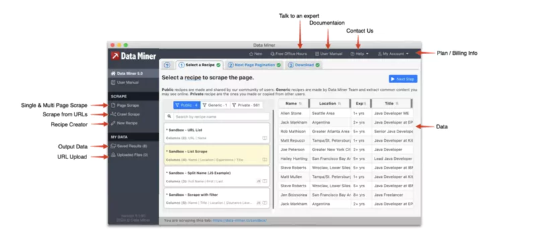Click the Joe Peterson name cell
Viewport: 536px width, 248px height.
tap(294, 150)
